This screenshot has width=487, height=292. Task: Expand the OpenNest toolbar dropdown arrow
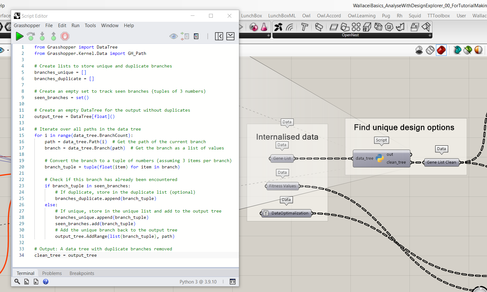(430, 35)
